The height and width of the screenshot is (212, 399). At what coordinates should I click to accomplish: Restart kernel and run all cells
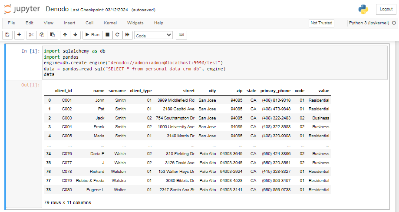pyautogui.click(x=127, y=35)
